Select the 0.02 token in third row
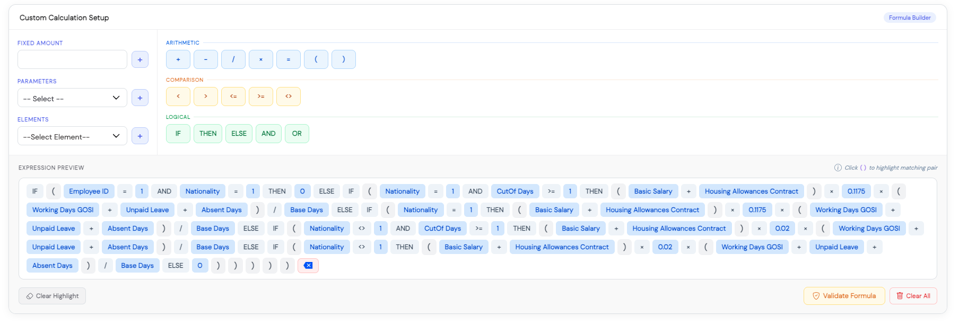This screenshot has height=324, width=959. pos(782,229)
